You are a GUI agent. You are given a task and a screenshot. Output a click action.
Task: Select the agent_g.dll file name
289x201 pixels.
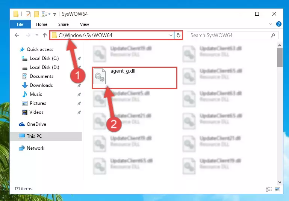(123, 71)
